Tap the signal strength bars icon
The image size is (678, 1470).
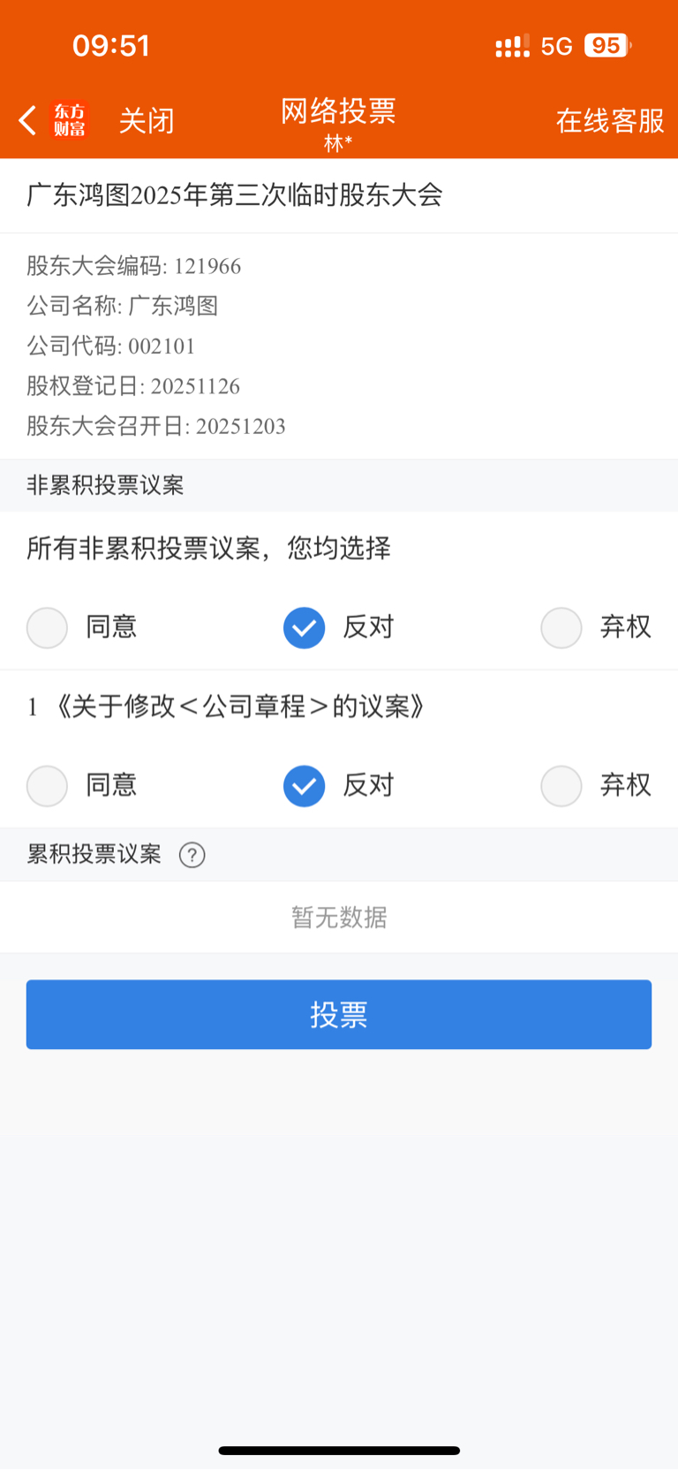[x=512, y=46]
